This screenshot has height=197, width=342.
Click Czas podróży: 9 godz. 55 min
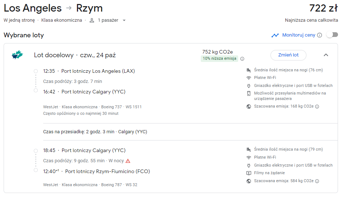click(74, 161)
